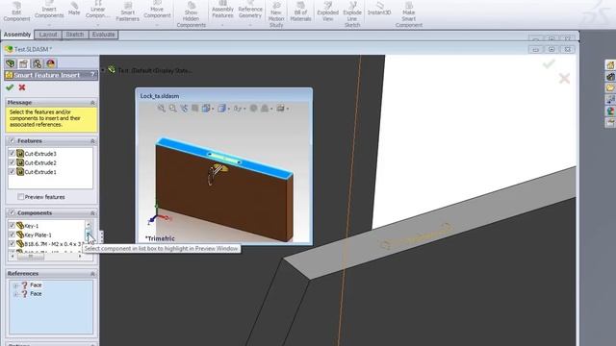Select the Mate tool
This screenshot has width=616, height=346.
point(74,9)
